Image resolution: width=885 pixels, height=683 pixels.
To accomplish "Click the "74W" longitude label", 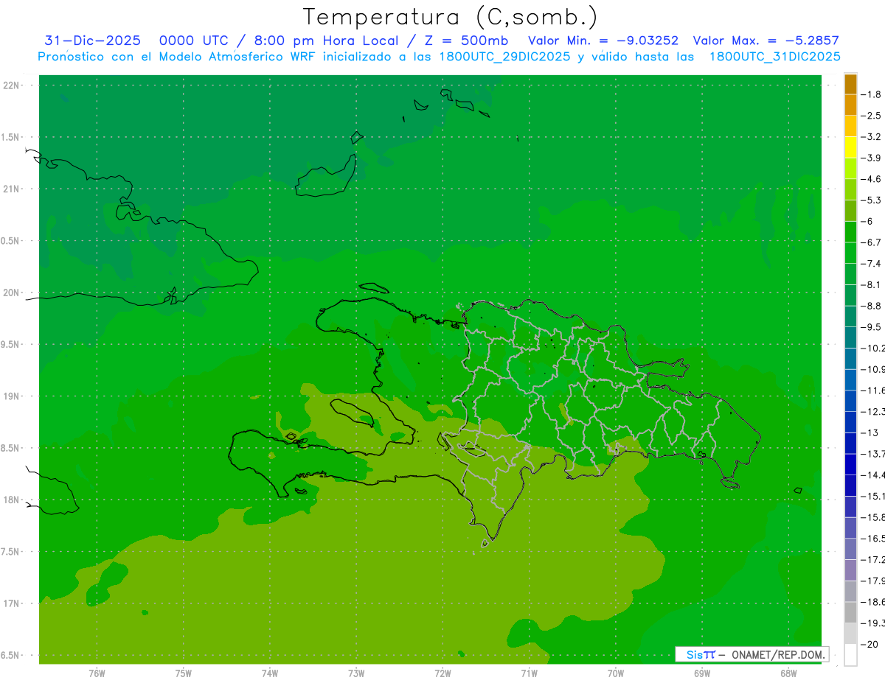I will click(x=270, y=673).
